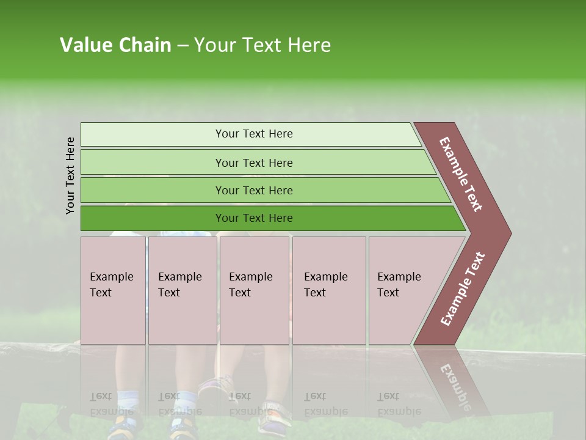Select the first pink "Example Text" box
The width and height of the screenshot is (586, 440).
[113, 290]
